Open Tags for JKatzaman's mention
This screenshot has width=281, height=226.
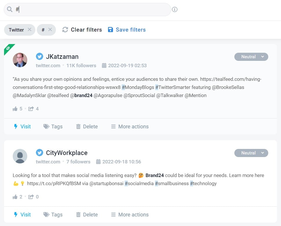(53, 127)
